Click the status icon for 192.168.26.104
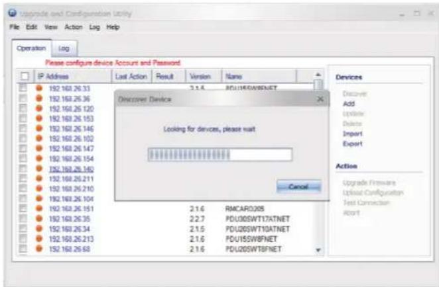Screen dimensions: 439x287 (x=39, y=198)
